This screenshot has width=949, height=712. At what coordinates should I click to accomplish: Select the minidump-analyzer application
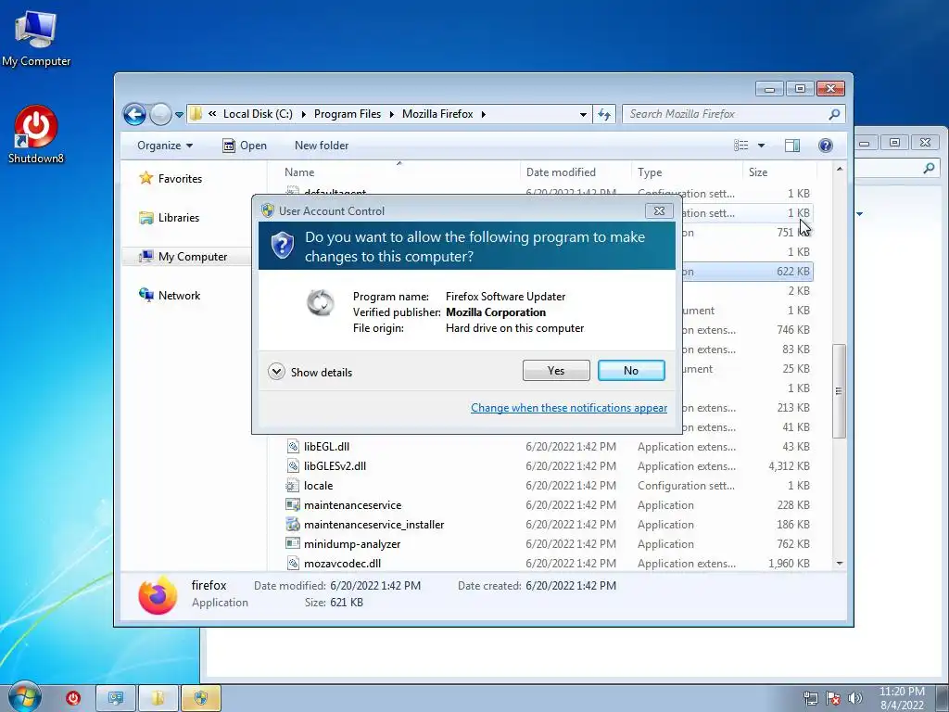351,543
